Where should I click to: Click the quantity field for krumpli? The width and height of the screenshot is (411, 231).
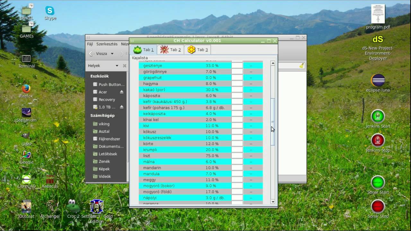(x=237, y=150)
